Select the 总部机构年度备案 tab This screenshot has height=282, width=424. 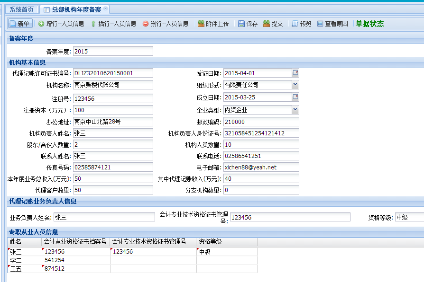[78, 8]
